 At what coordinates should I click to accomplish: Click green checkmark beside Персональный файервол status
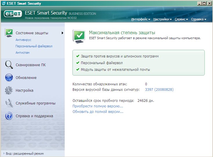pos(78,63)
